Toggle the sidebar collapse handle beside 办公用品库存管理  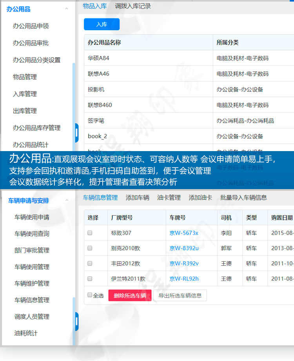[77, 133]
